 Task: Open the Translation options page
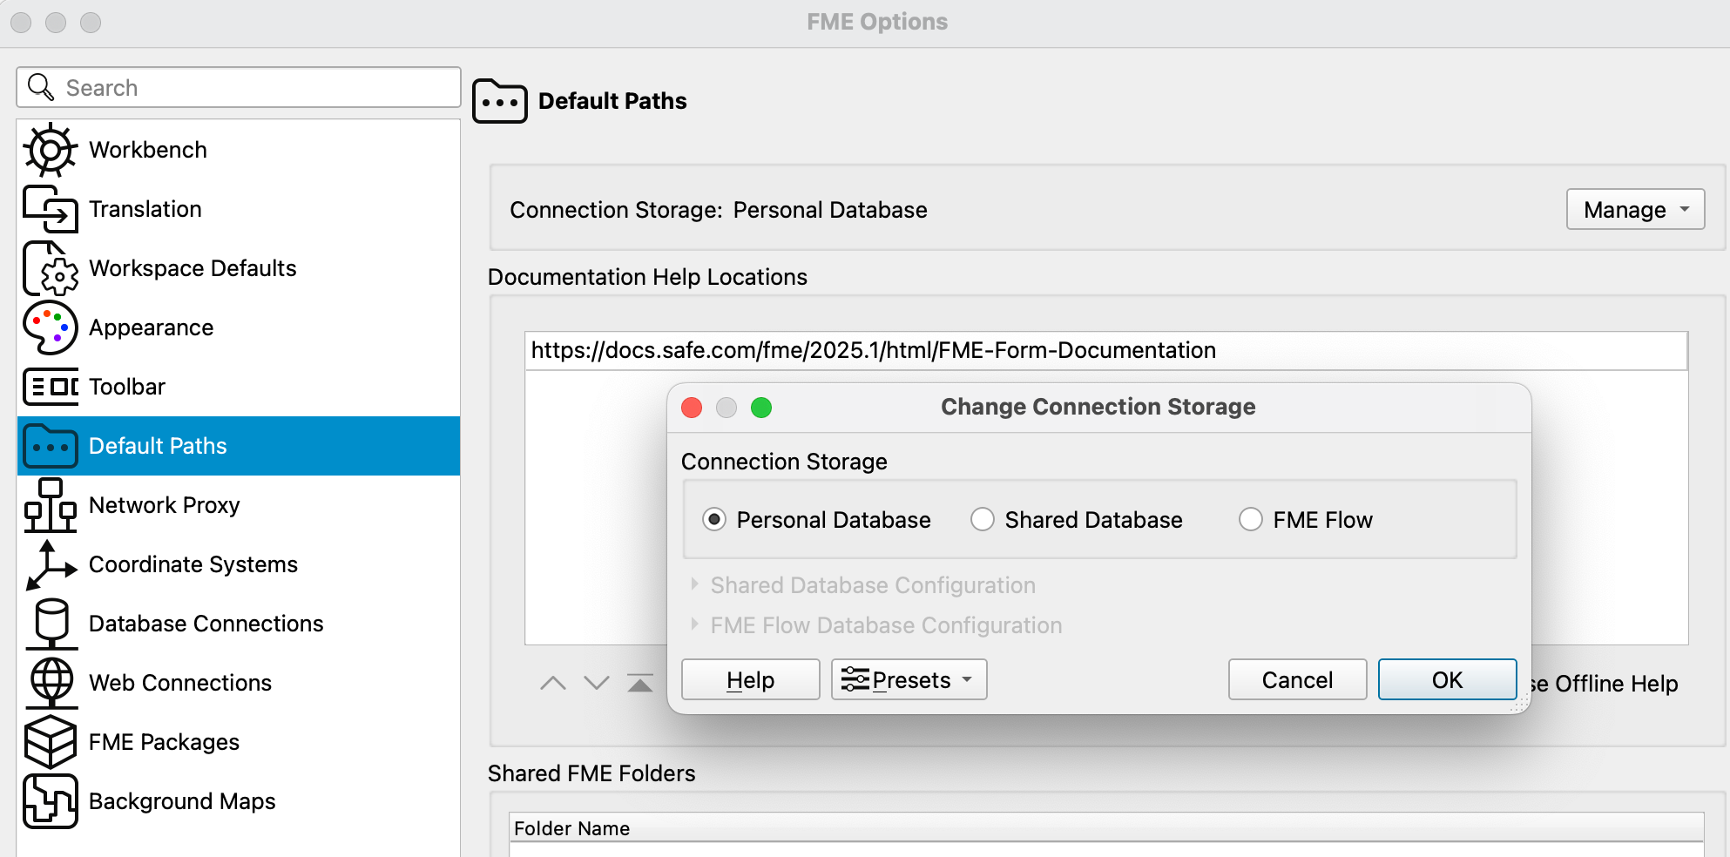[239, 209]
